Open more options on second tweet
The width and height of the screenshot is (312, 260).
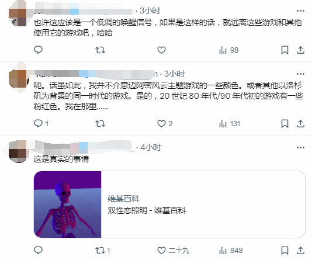(x=300, y=74)
